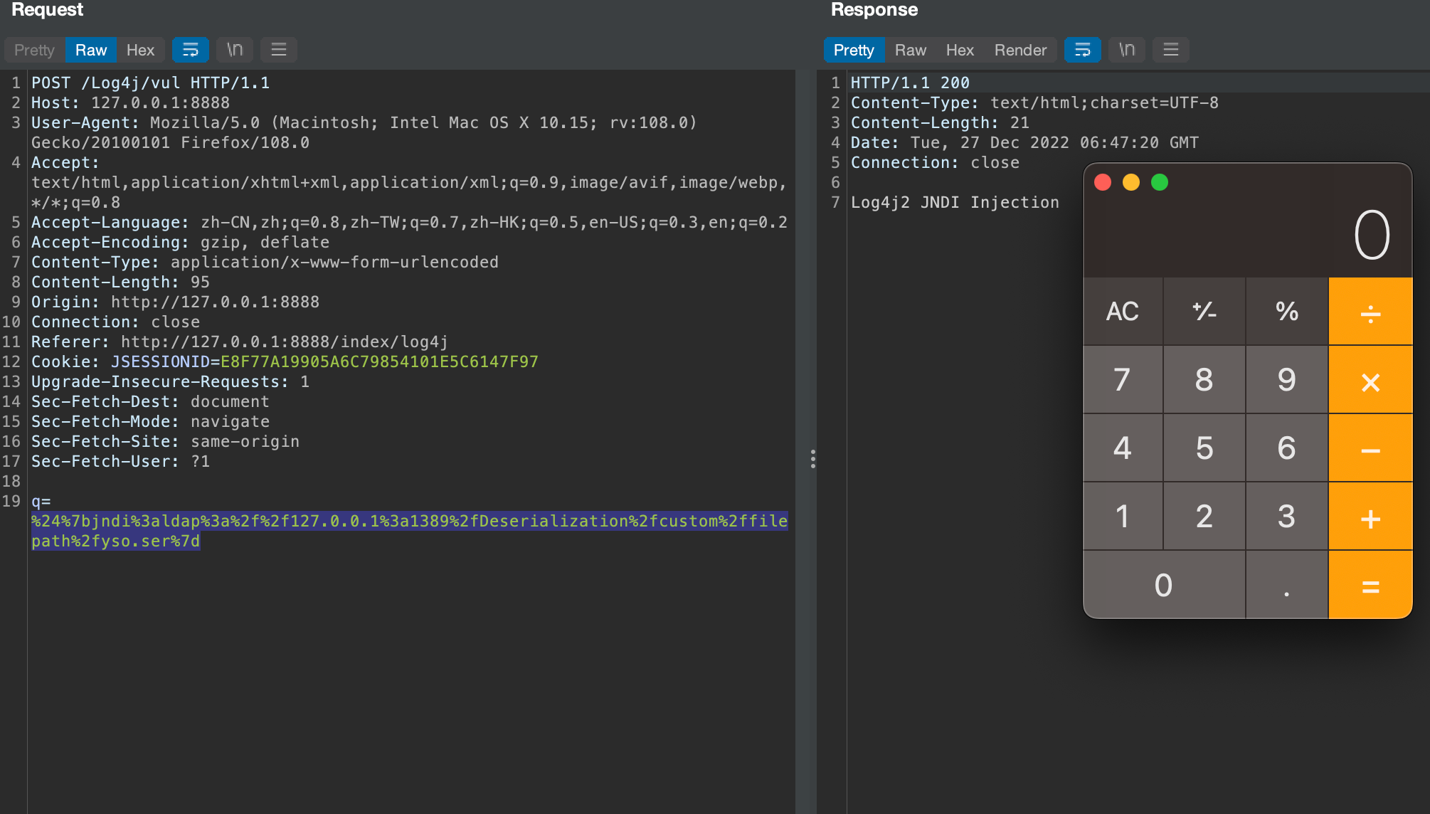Open the Request panel hamburger options menu
The image size is (1430, 814).
click(279, 50)
